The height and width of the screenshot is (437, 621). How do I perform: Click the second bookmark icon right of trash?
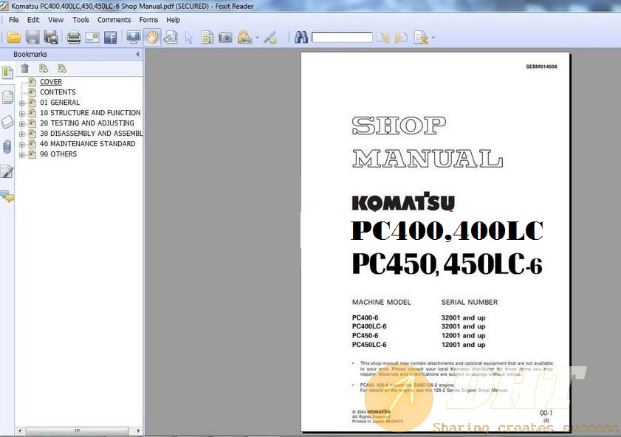[x=62, y=69]
